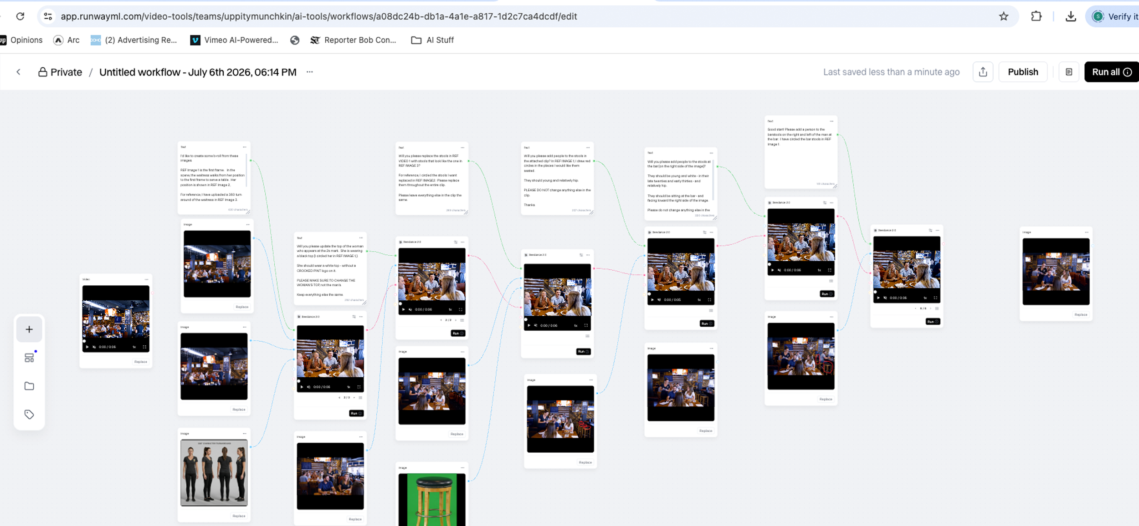This screenshot has width=1139, height=526.
Task: Bookmark this page with the star icon
Action: point(1004,16)
